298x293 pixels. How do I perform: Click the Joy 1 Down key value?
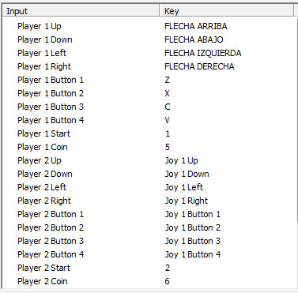click(187, 174)
